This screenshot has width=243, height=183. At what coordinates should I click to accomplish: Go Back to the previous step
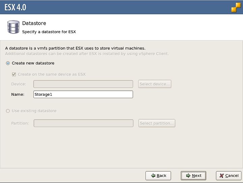tap(158, 176)
